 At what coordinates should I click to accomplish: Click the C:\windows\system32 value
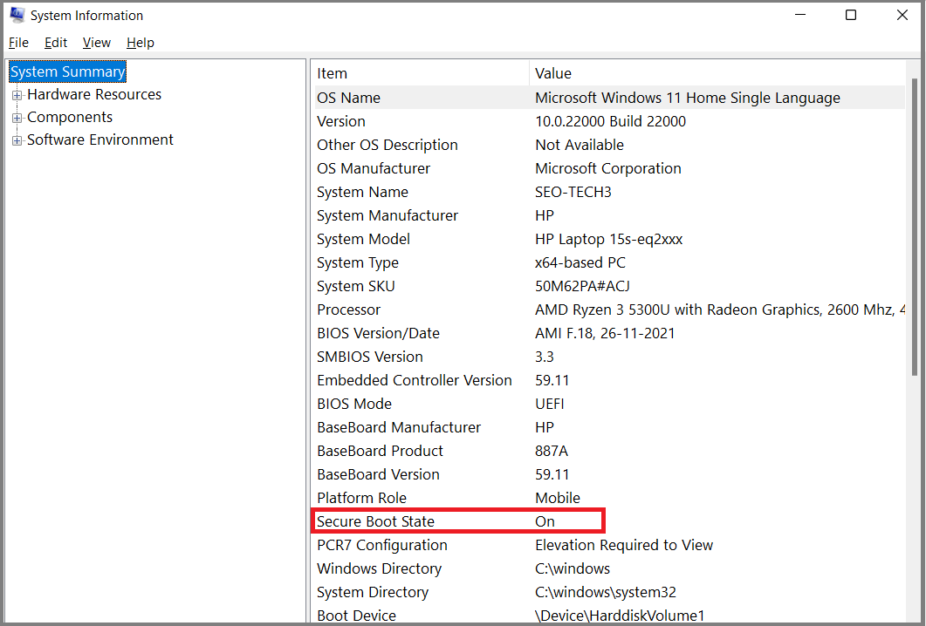pyautogui.click(x=606, y=592)
